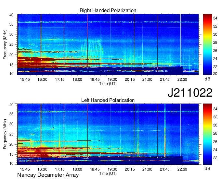This screenshot has width=221, height=179.
Task: Click the 21:00 tick on Left Handed plot
Action: point(147,169)
